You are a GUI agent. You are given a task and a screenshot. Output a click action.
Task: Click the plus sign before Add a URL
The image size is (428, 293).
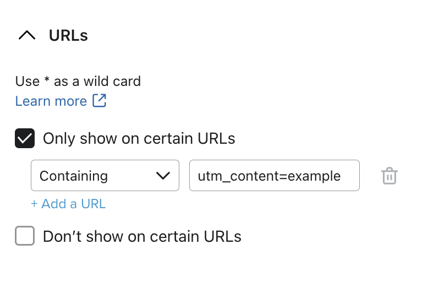pyautogui.click(x=34, y=204)
